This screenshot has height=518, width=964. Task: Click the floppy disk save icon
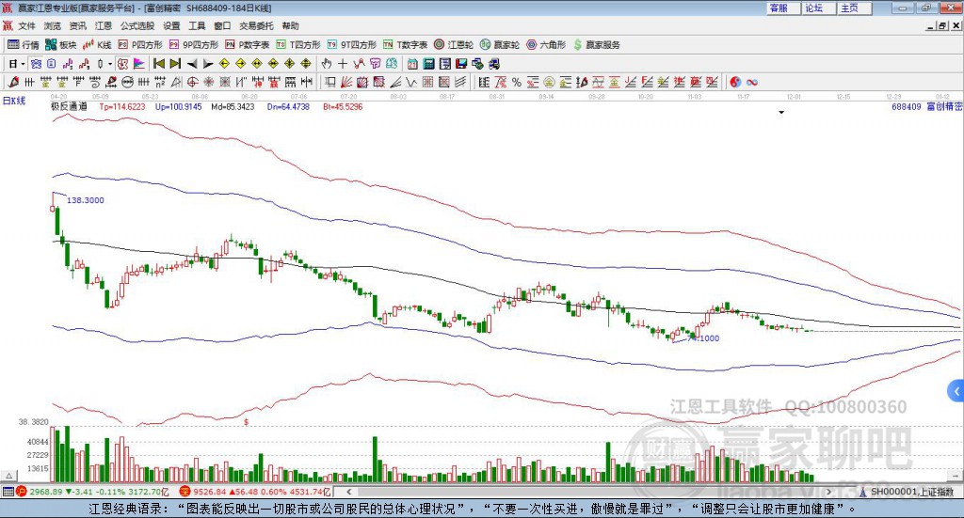click(x=461, y=63)
